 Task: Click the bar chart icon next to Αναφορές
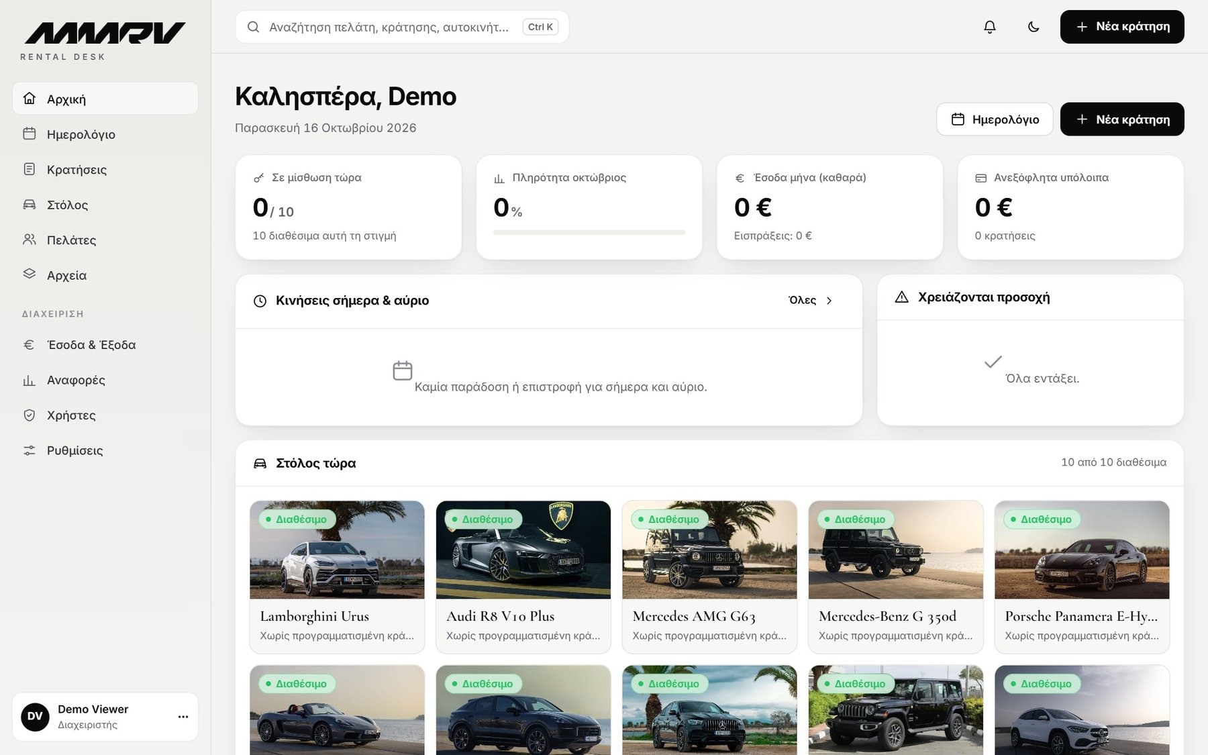29,380
